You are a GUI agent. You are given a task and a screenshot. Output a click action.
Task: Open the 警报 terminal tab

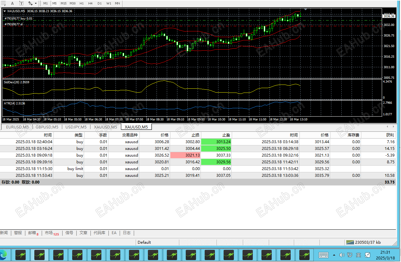pyautogui.click(x=18, y=233)
